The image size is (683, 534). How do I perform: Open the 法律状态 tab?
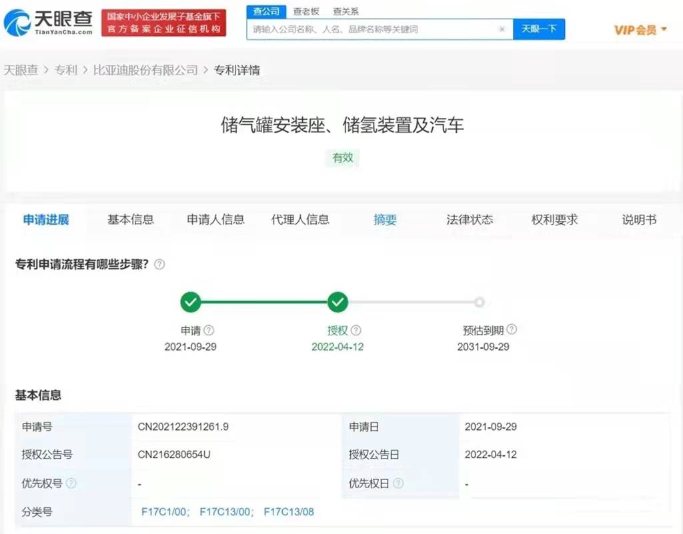tap(470, 219)
